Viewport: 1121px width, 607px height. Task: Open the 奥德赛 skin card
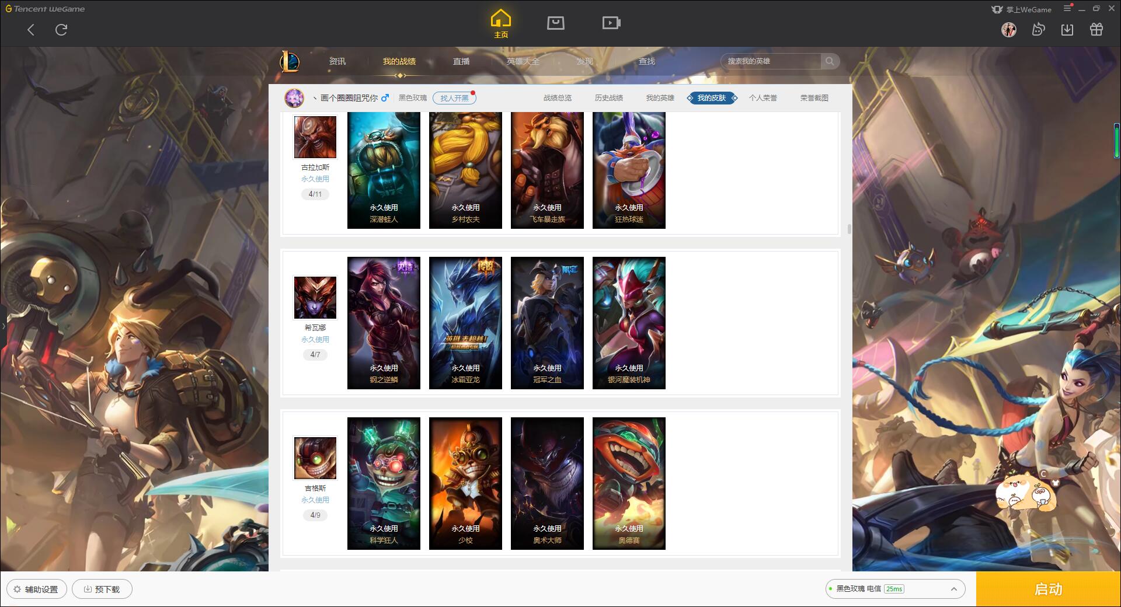point(629,483)
